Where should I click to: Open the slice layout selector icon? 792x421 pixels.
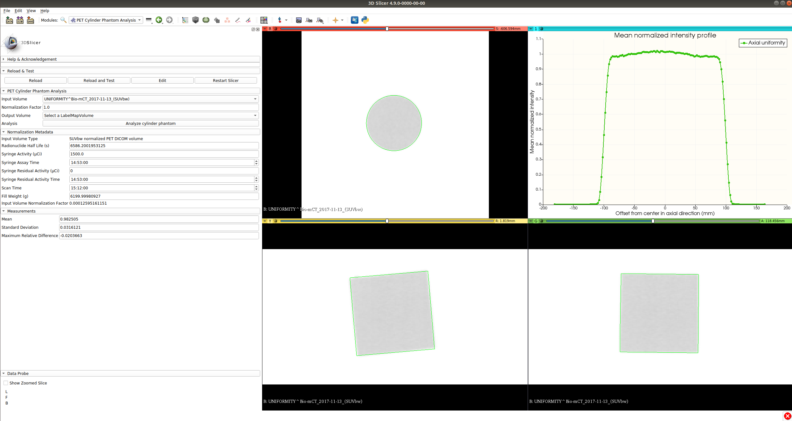(x=264, y=20)
